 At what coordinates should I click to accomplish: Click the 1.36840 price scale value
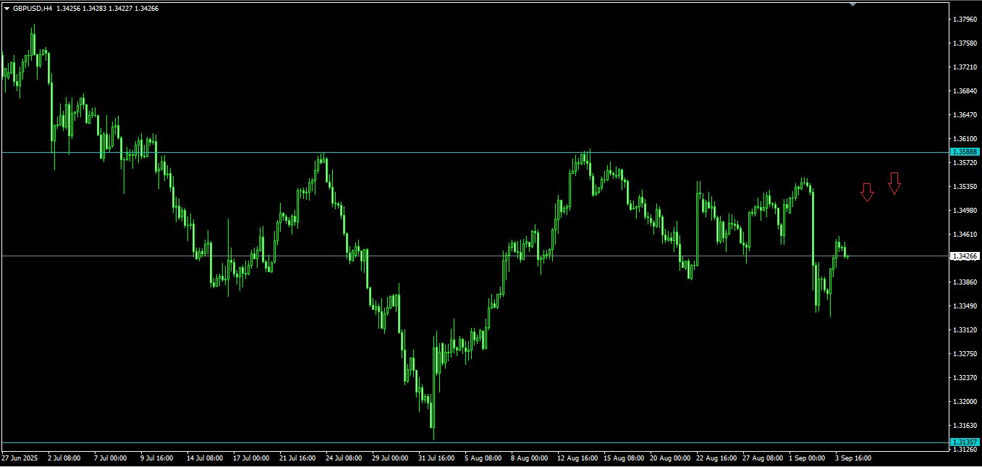(967, 91)
